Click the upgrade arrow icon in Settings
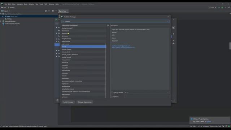The height and width of the screenshot is (130, 231). point(174,40)
